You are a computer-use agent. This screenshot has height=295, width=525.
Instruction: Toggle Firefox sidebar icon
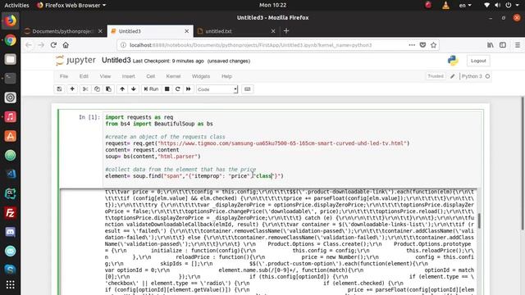coord(503,45)
